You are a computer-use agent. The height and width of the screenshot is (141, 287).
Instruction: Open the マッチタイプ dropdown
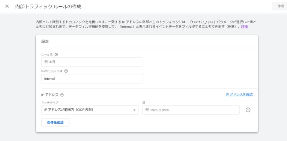[90, 110]
